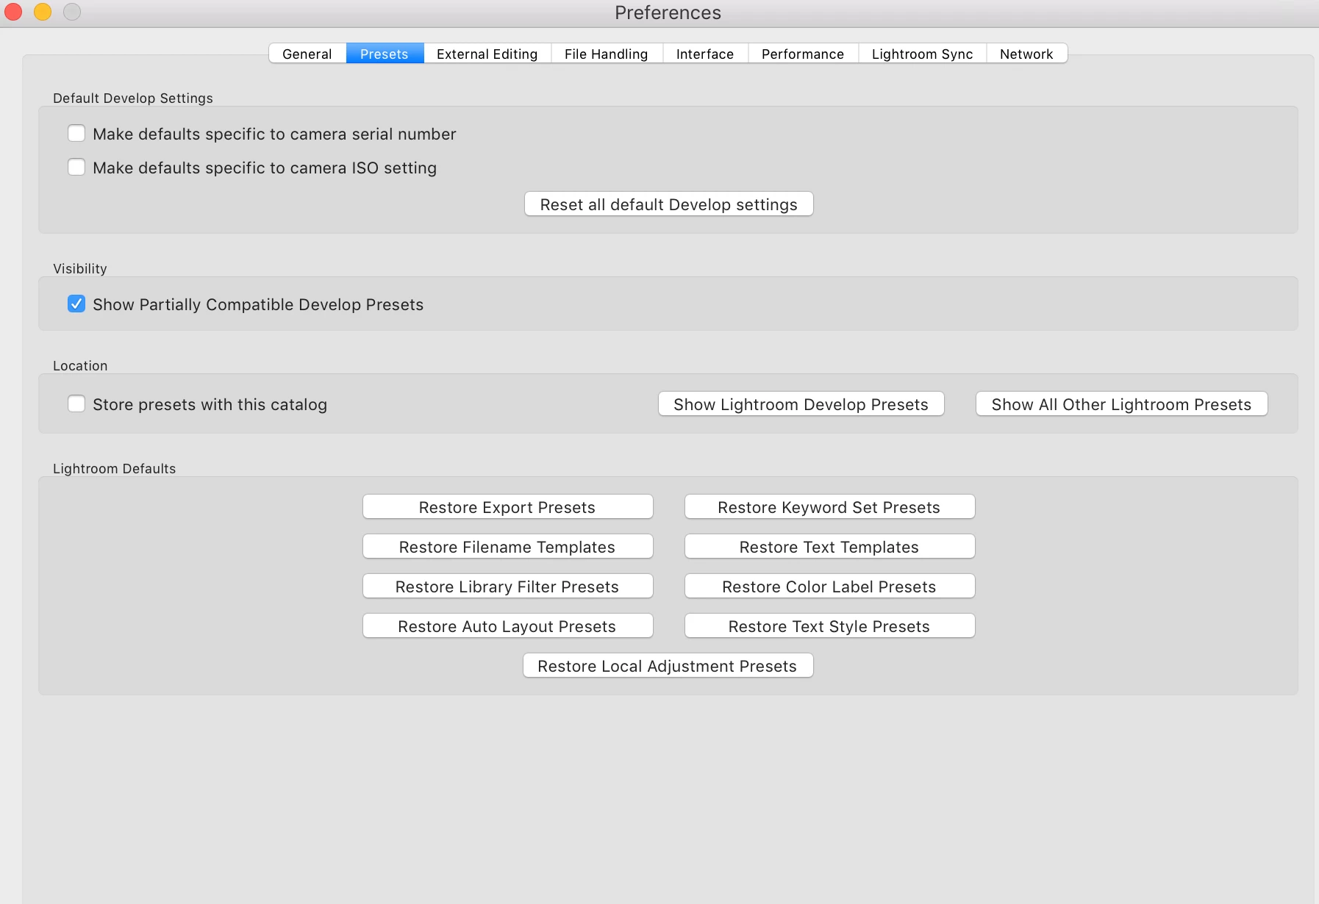
Task: Select the Network tab
Action: (1026, 54)
